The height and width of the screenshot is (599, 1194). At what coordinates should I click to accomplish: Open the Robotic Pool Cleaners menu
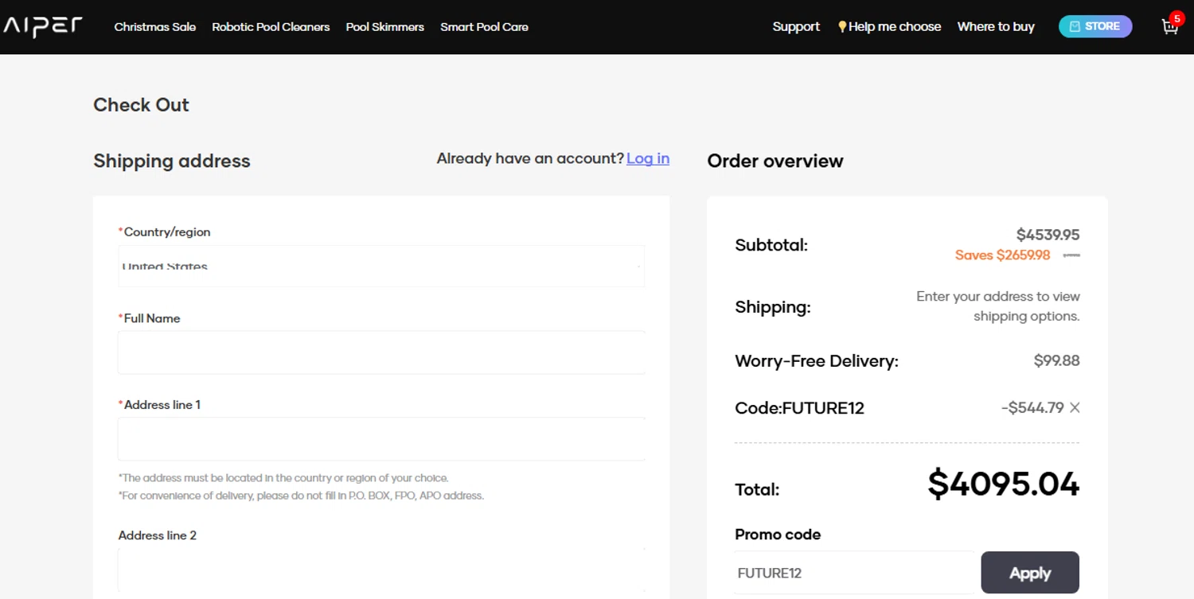tap(271, 27)
